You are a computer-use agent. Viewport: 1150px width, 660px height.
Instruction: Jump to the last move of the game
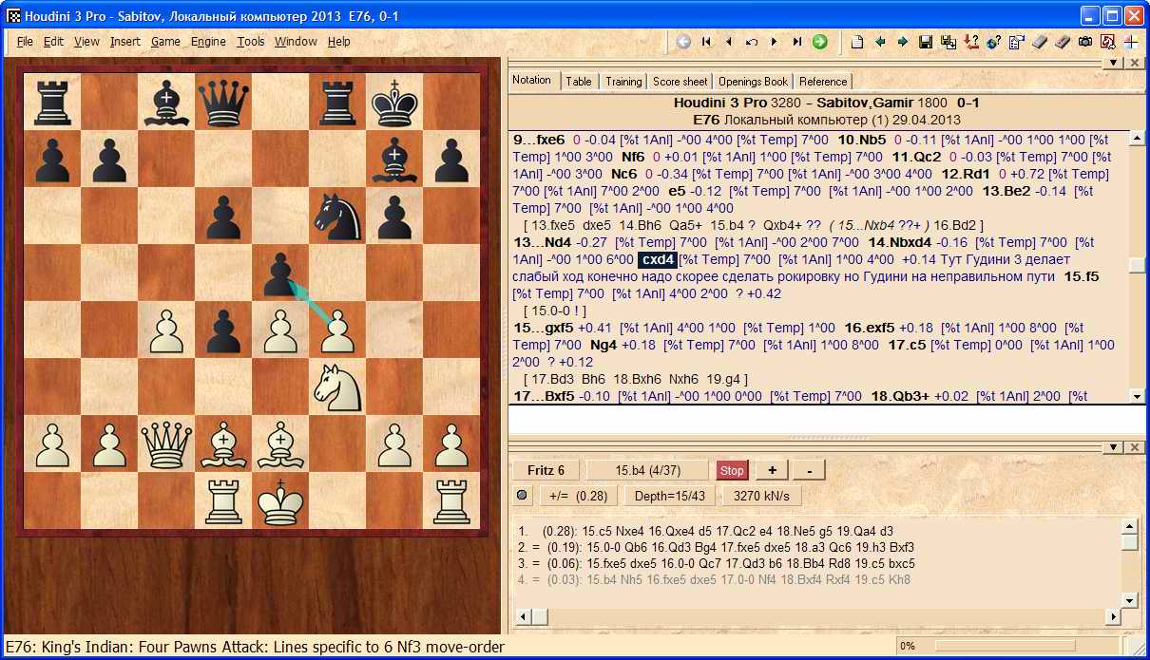coord(797,42)
